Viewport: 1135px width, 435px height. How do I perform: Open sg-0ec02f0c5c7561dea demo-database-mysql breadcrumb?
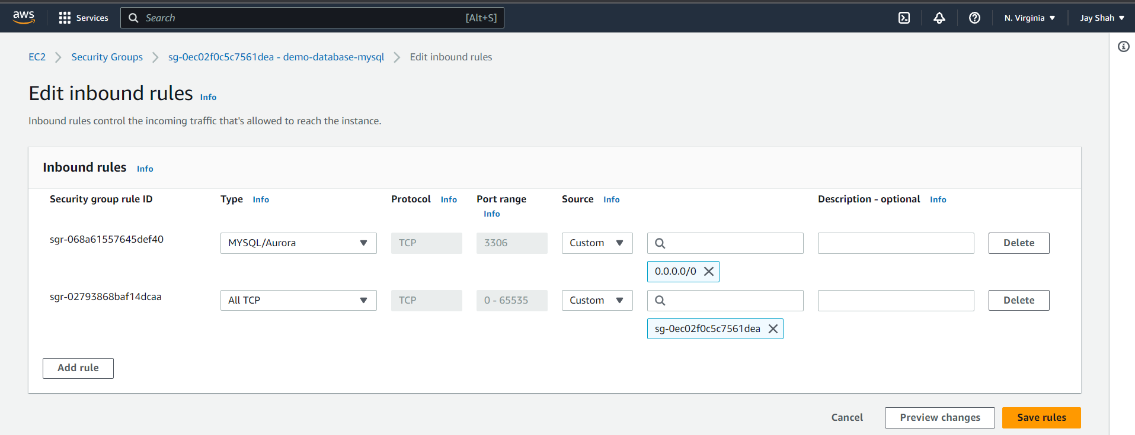(276, 57)
